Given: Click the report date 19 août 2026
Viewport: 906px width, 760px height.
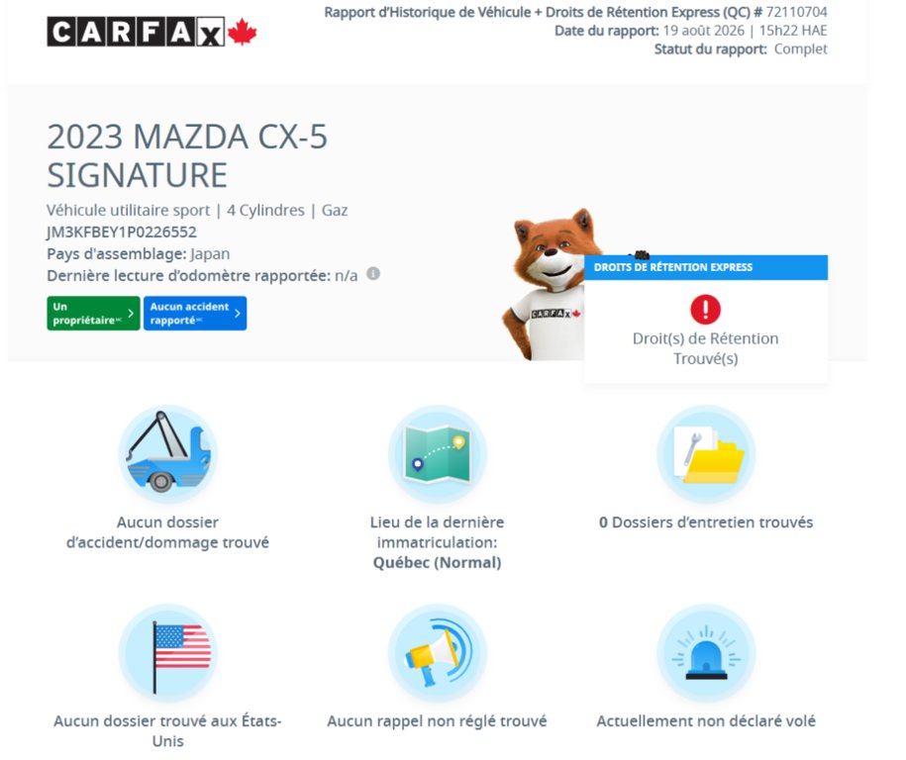Looking at the screenshot, I should [703, 31].
